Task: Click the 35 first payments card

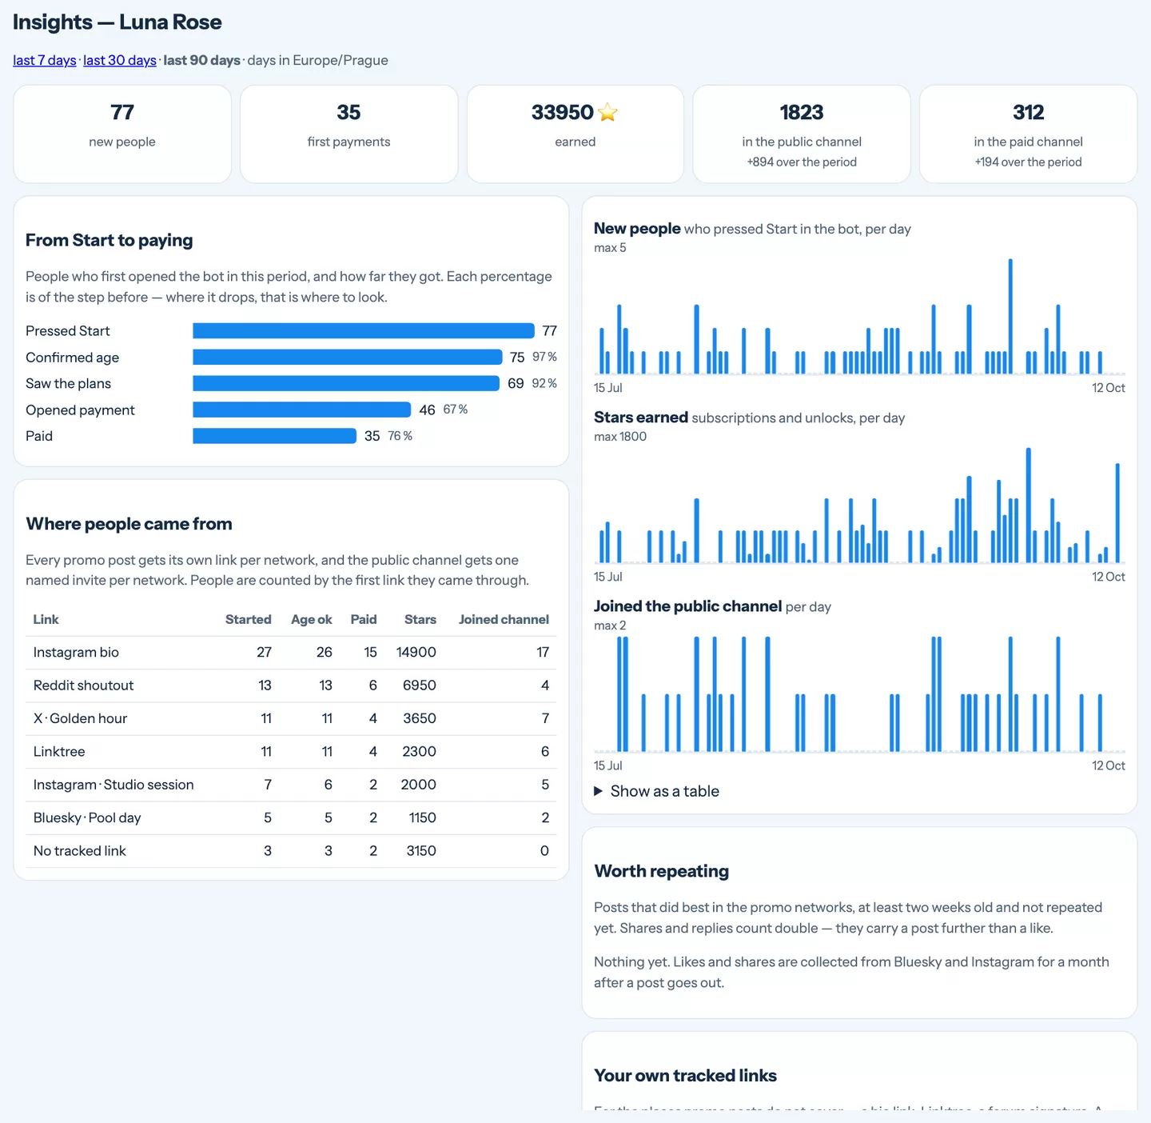Action: [x=348, y=134]
